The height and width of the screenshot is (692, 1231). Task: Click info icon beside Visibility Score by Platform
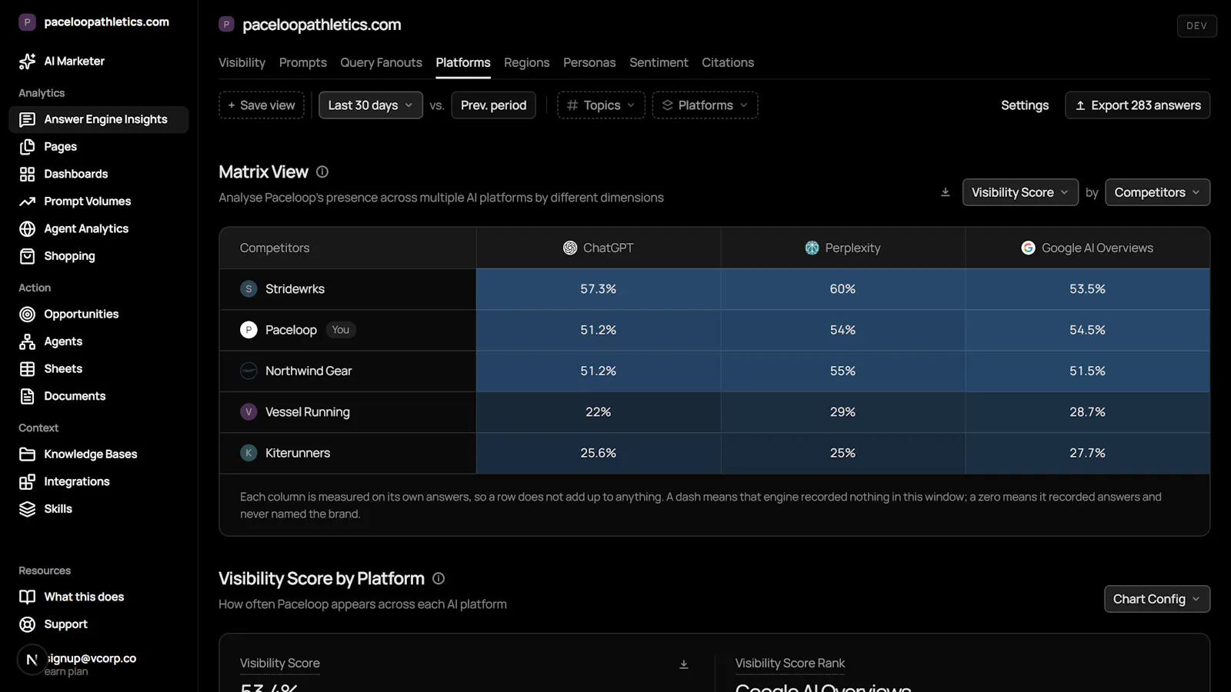[439, 578]
